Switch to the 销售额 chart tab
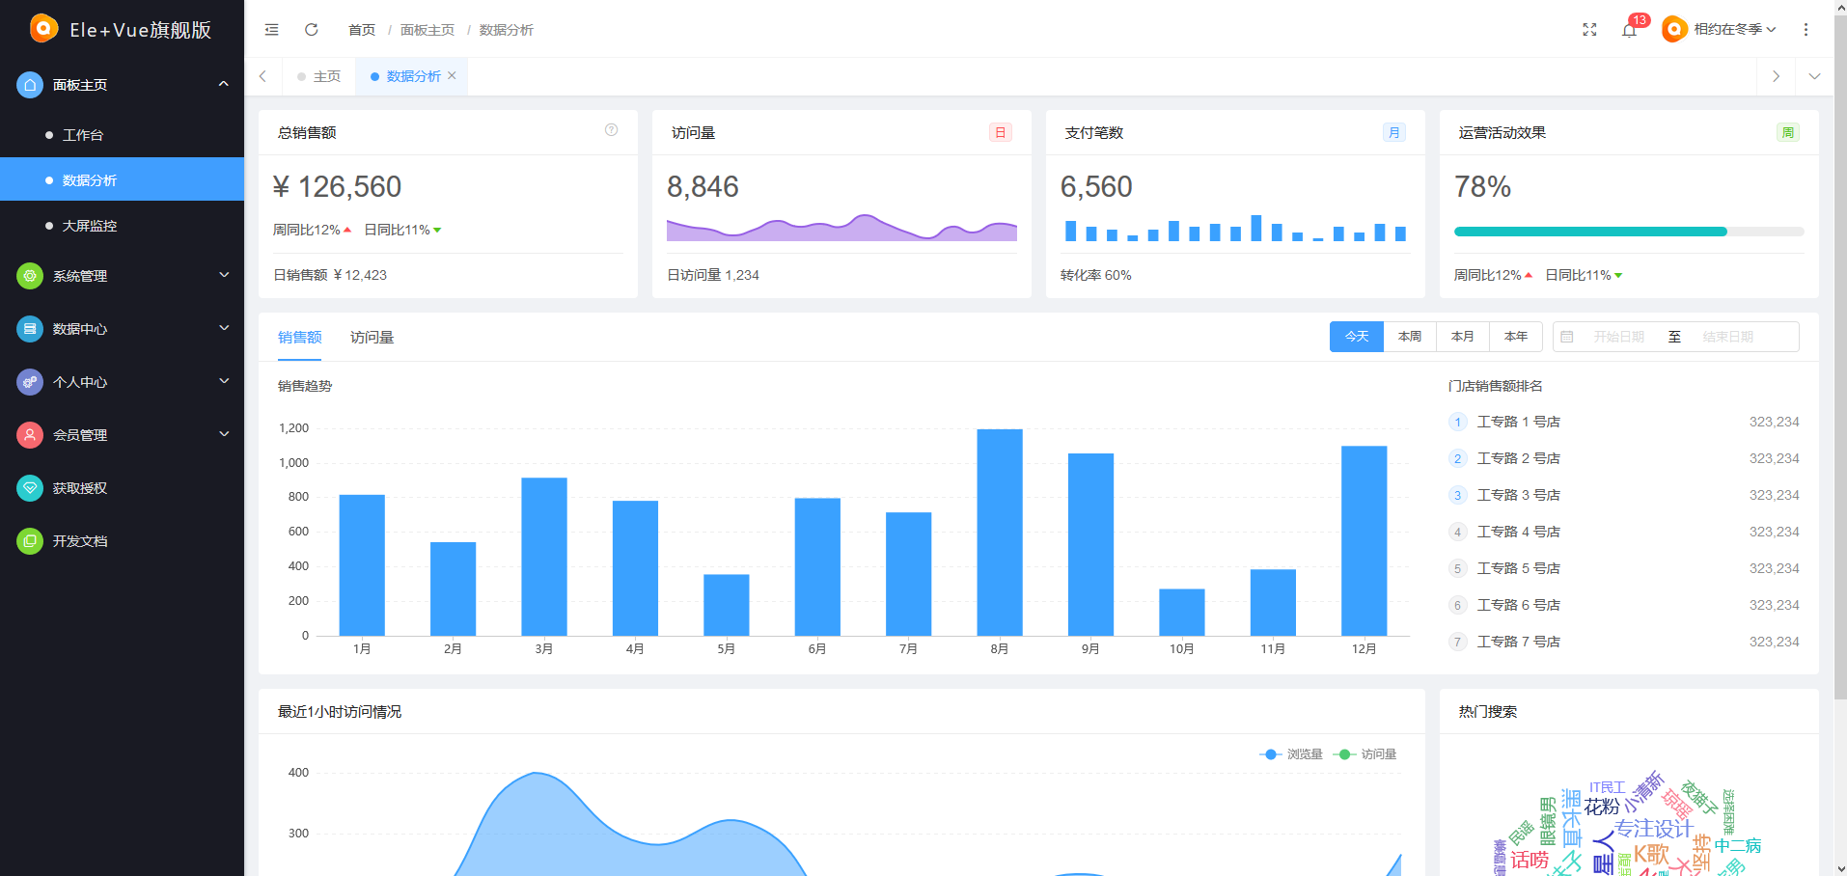 [300, 338]
